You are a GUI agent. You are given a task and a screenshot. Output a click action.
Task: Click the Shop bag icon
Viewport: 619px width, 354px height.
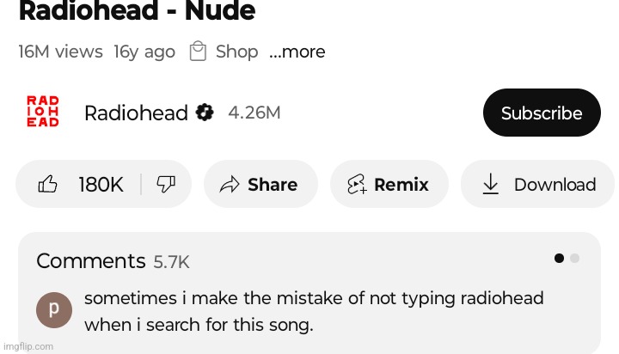click(x=198, y=51)
